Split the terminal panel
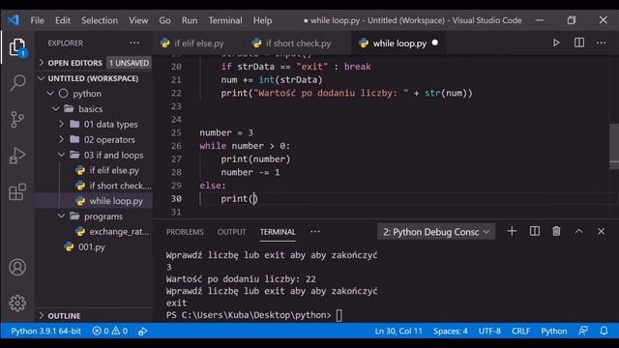The image size is (619, 348). click(x=535, y=231)
